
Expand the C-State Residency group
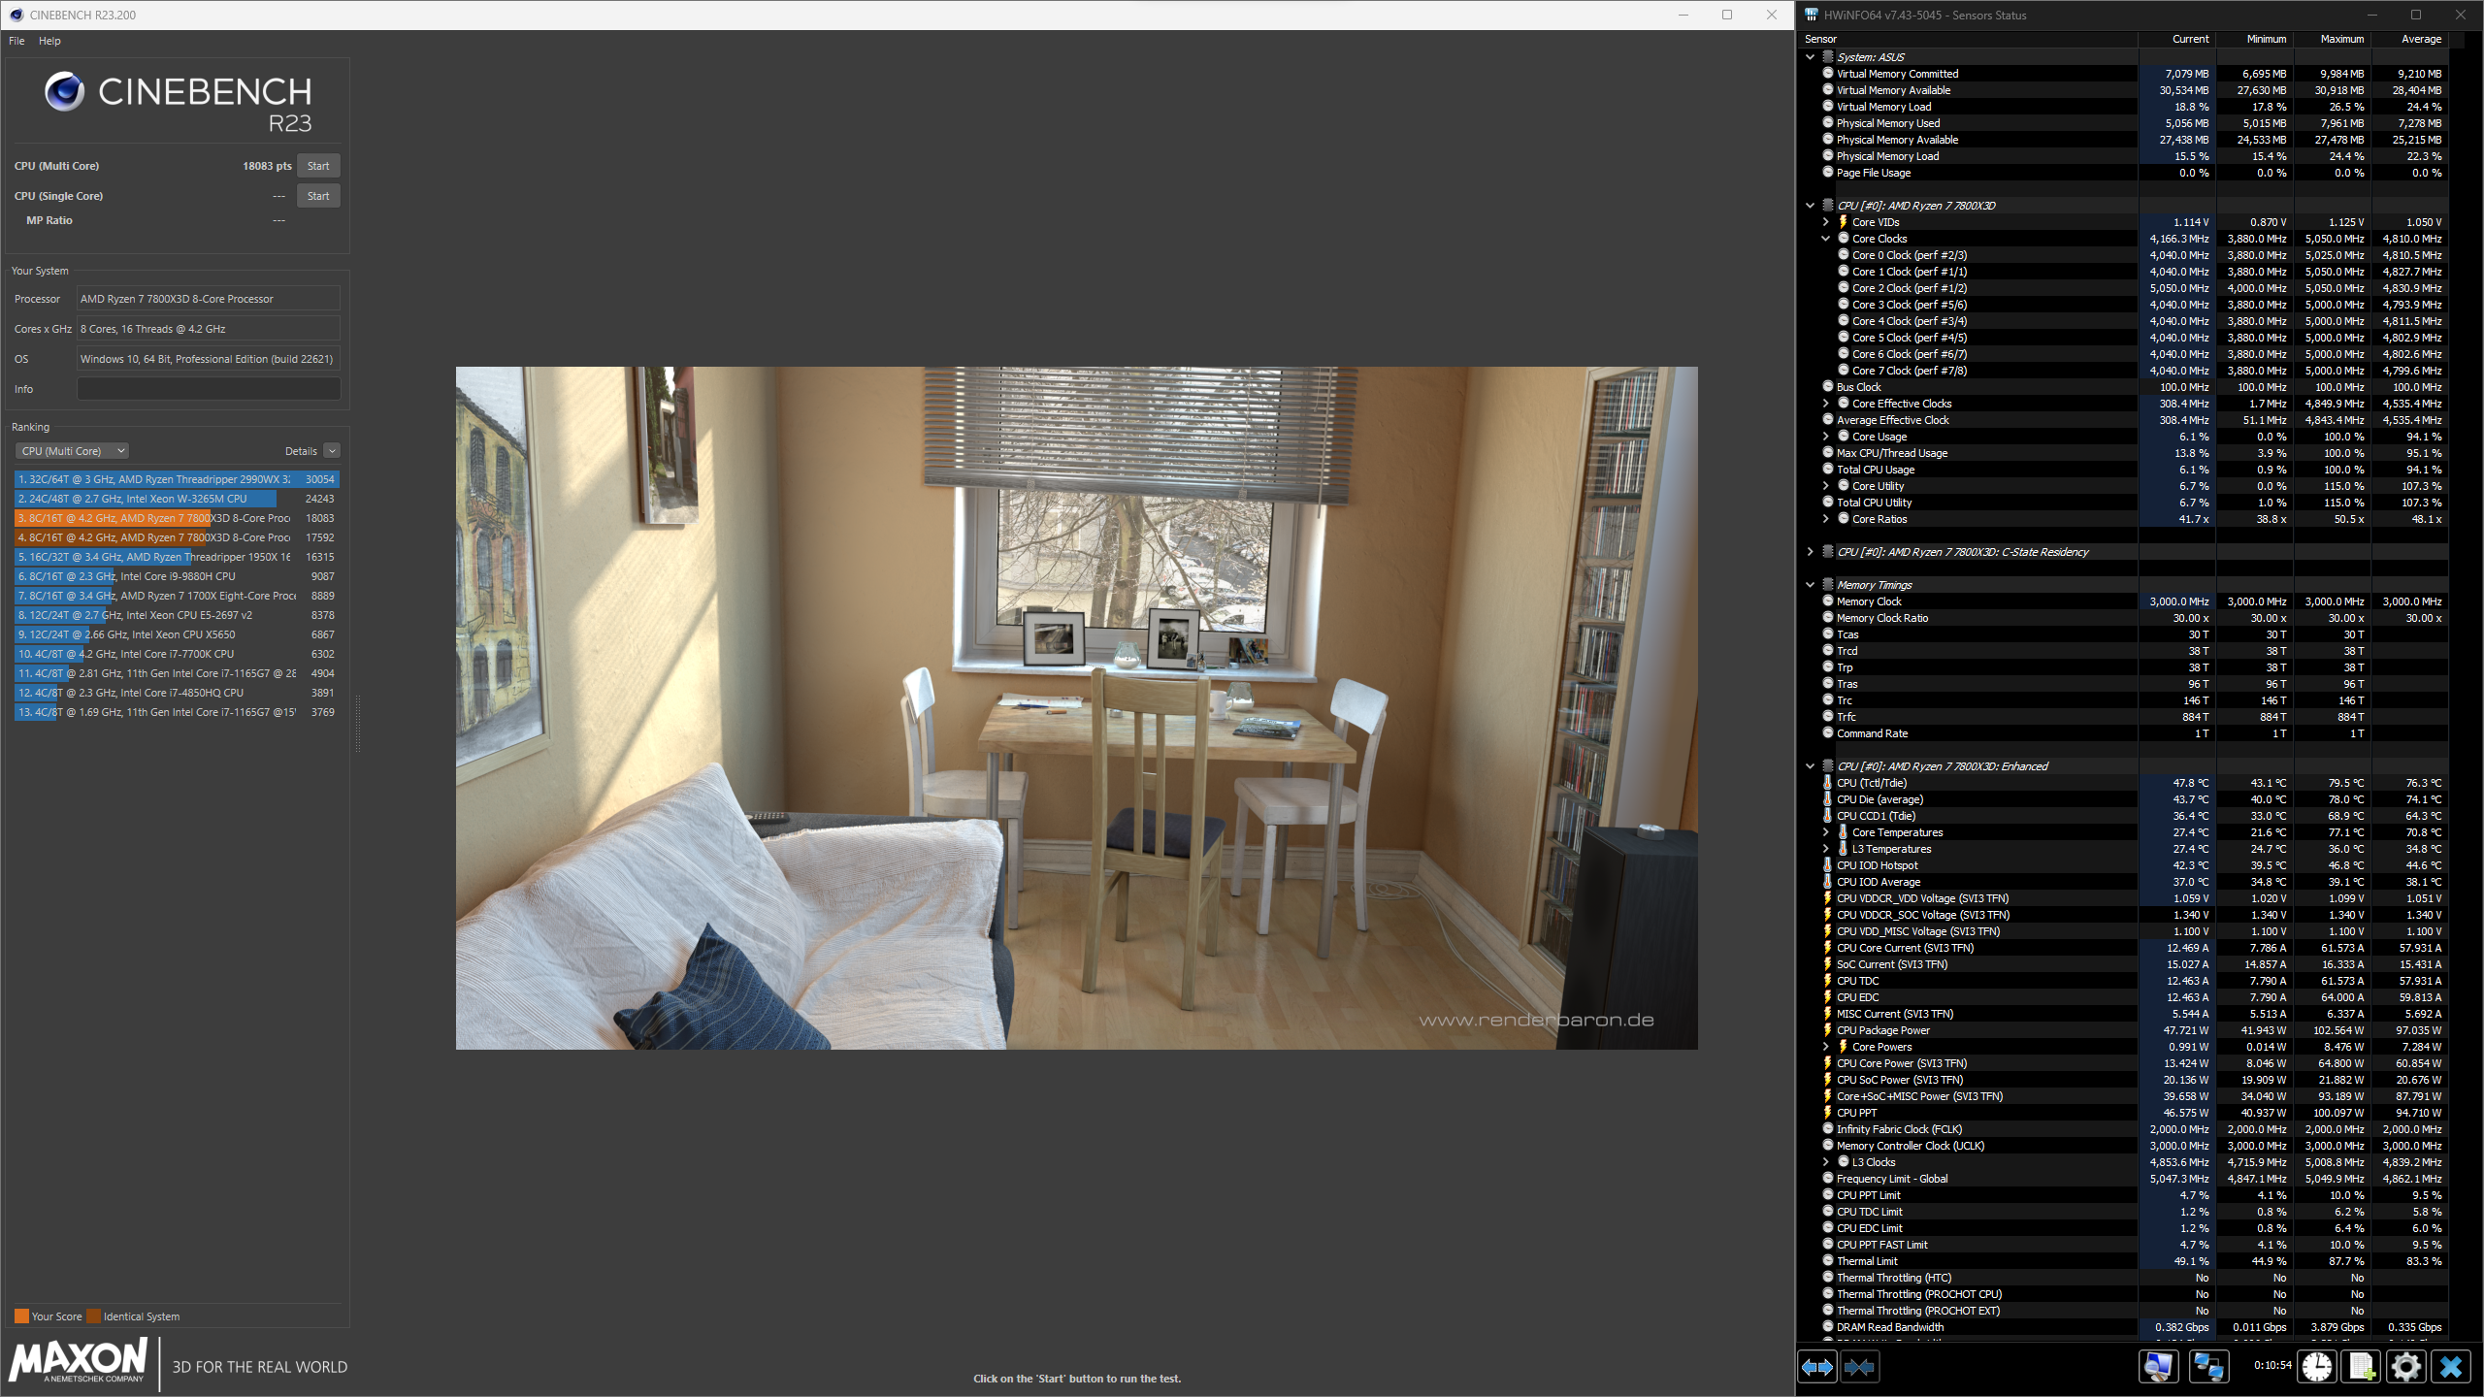coord(1811,552)
